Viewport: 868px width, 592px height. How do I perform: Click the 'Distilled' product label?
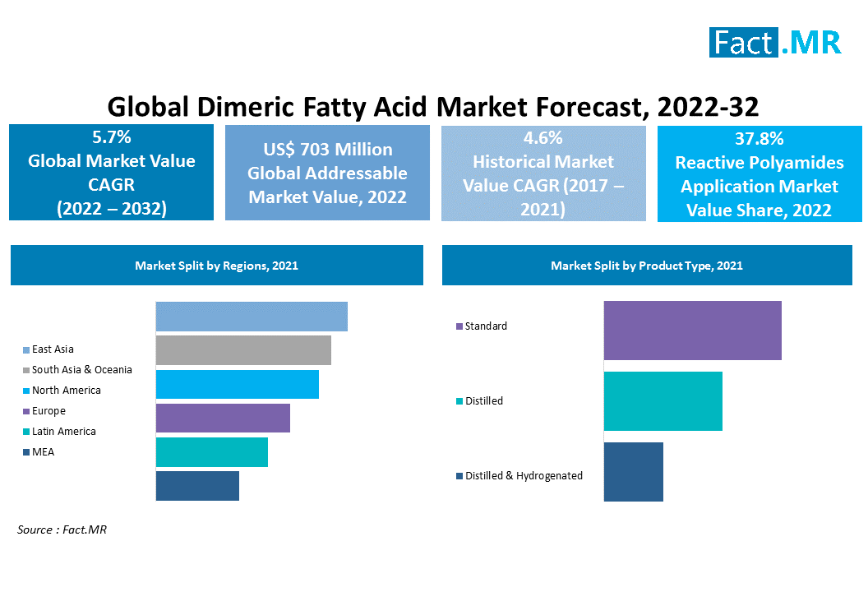484,401
